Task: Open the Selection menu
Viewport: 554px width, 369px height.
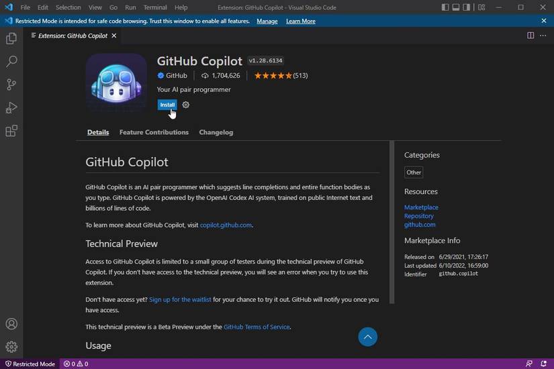Action: coord(68,7)
